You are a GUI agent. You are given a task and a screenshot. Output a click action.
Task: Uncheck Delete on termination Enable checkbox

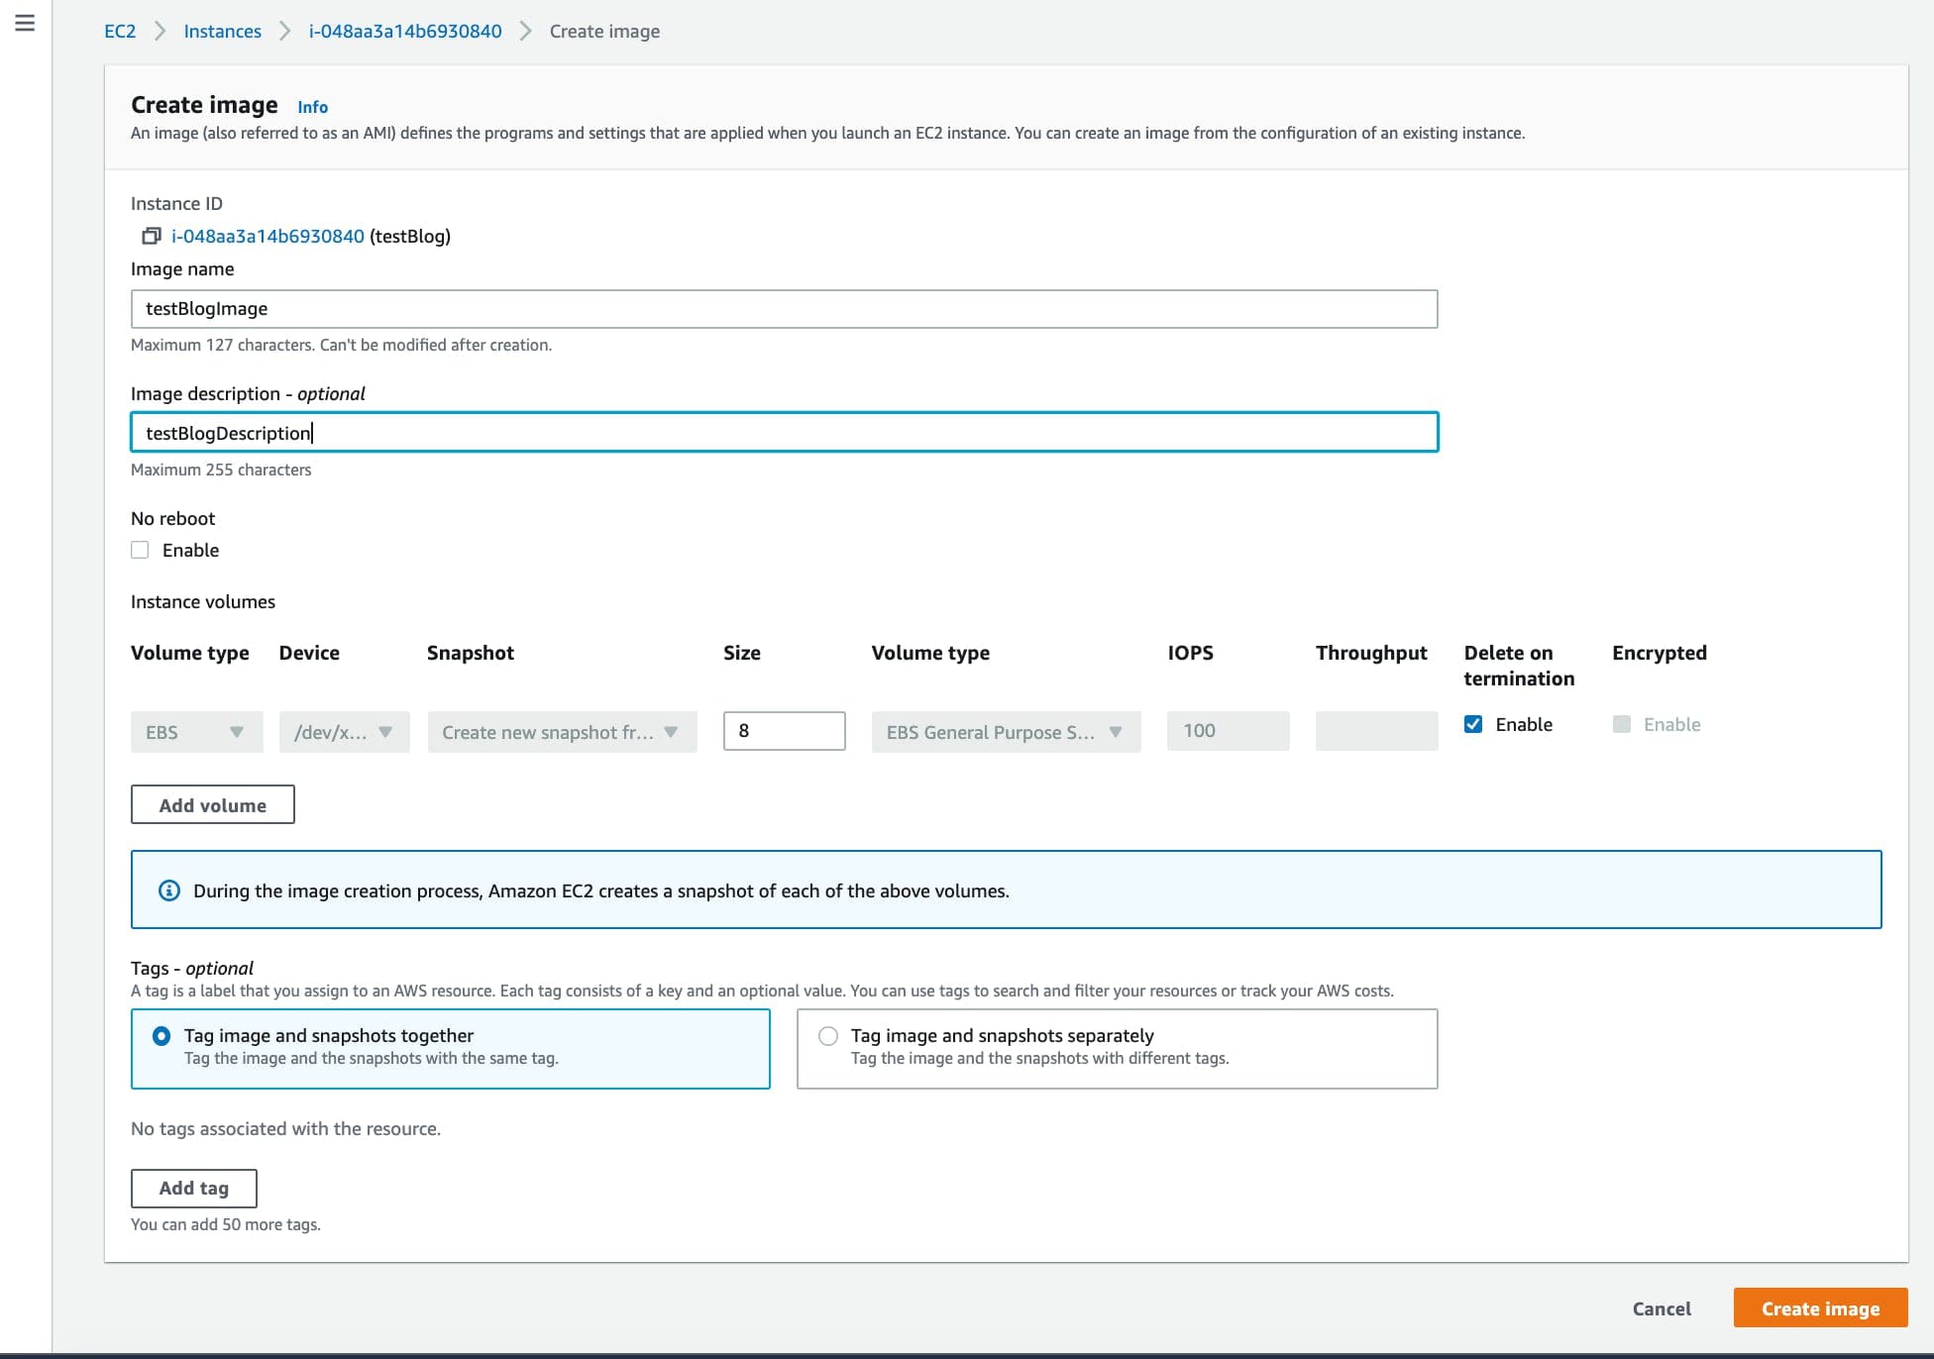pyautogui.click(x=1473, y=724)
